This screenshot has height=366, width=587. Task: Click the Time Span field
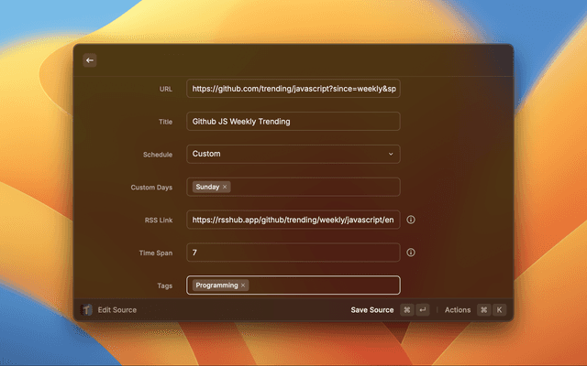click(x=293, y=253)
